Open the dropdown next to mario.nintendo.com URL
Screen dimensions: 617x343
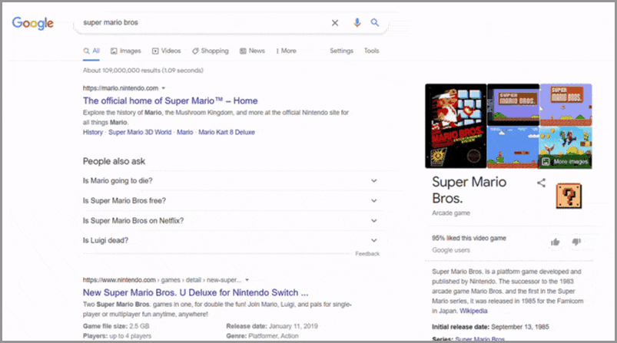click(164, 88)
